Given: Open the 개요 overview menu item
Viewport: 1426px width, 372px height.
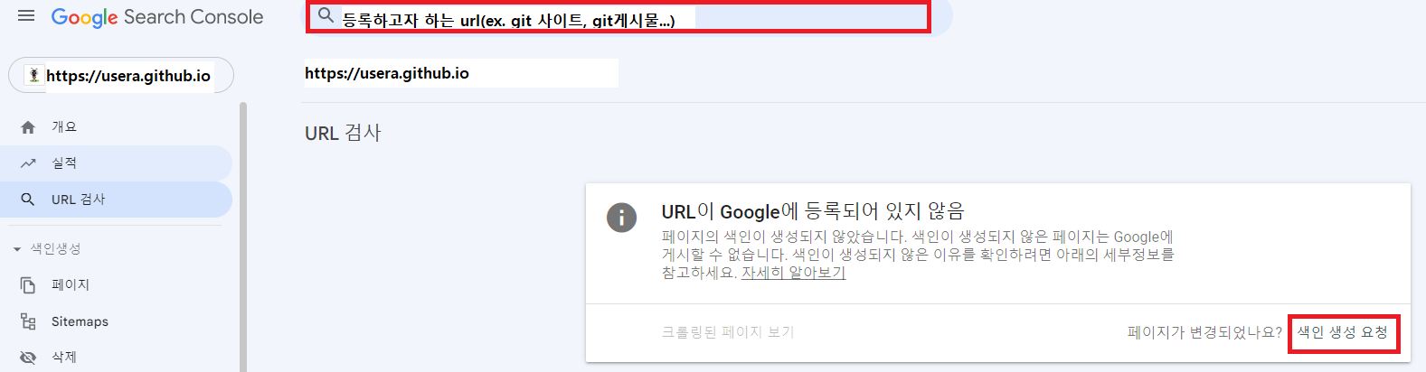Looking at the screenshot, I should point(116,127).
